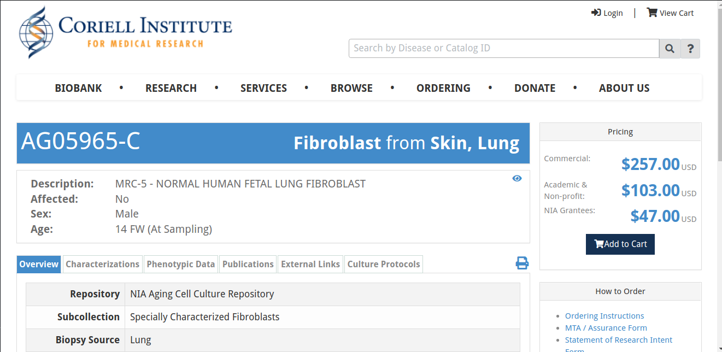The width and height of the screenshot is (722, 352).
Task: Open Login with arrow icon
Action: [607, 13]
